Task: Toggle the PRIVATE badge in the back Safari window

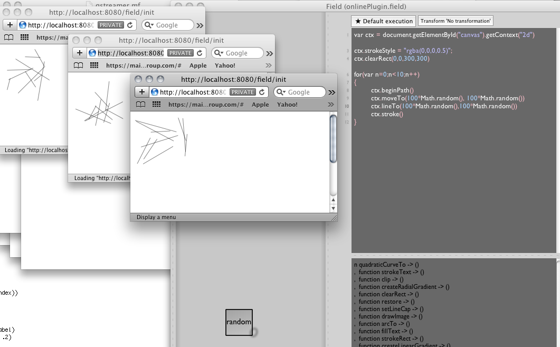Action: tap(111, 25)
